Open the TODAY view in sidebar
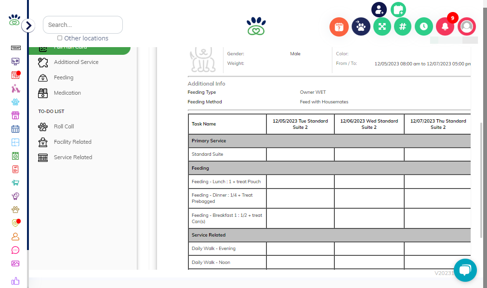This screenshot has width=487, height=288. 15,48
